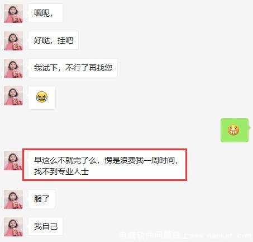Click the avatar beside the red-highlighted message
The image size is (253, 242).
[13, 161]
